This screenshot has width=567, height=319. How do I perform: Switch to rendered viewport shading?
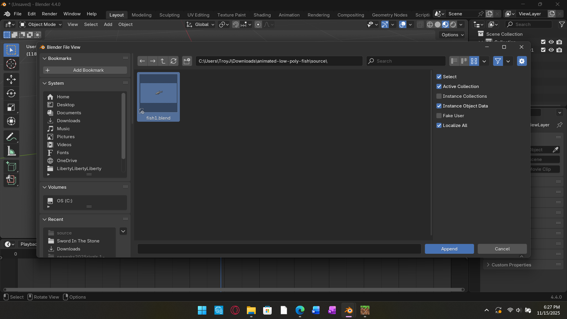pos(453,25)
